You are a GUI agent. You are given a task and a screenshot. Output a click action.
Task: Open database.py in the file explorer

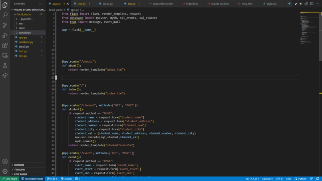click(x=26, y=42)
